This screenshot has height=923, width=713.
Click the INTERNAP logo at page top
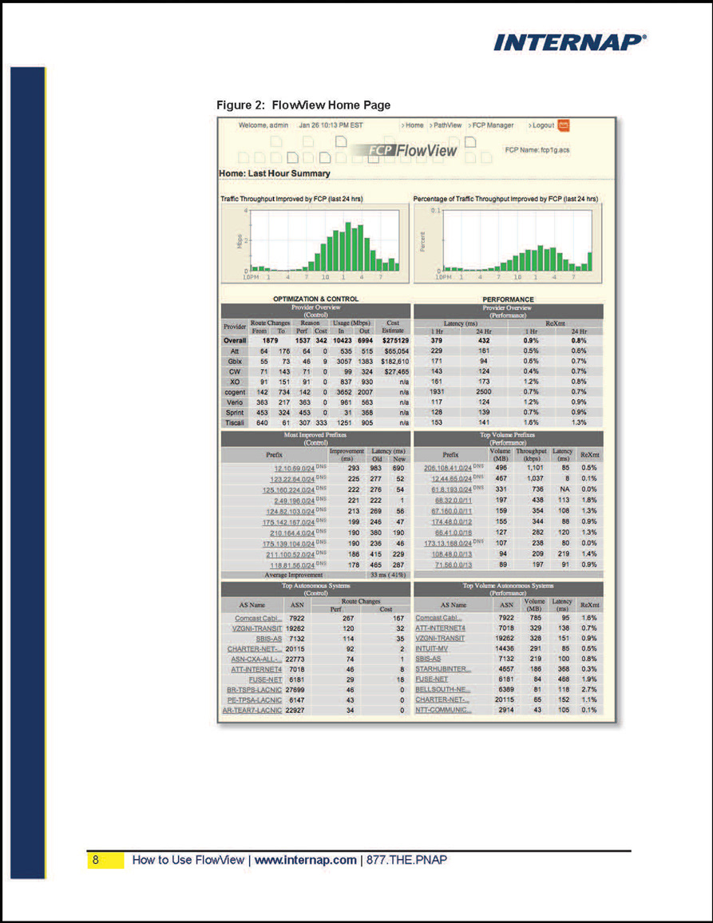(x=570, y=42)
